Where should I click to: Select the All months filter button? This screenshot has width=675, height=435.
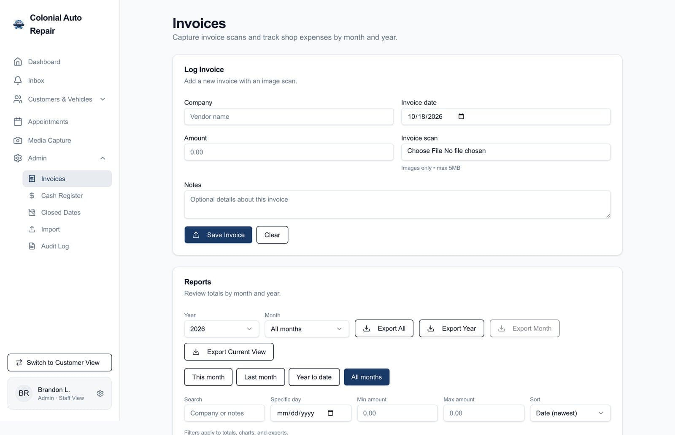click(367, 377)
